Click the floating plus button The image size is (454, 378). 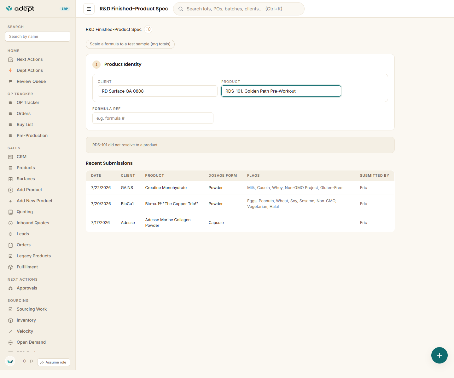tap(439, 355)
